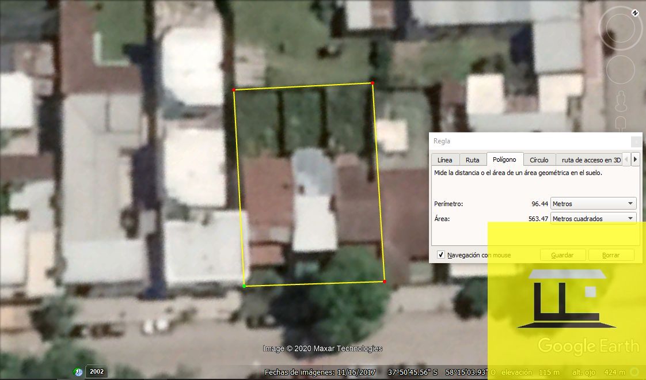Click the latitude 37°50'45.56" S readout
Viewport: 646px width, 380px height.
coord(412,372)
